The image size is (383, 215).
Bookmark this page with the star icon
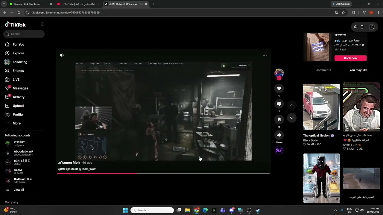point(343,13)
